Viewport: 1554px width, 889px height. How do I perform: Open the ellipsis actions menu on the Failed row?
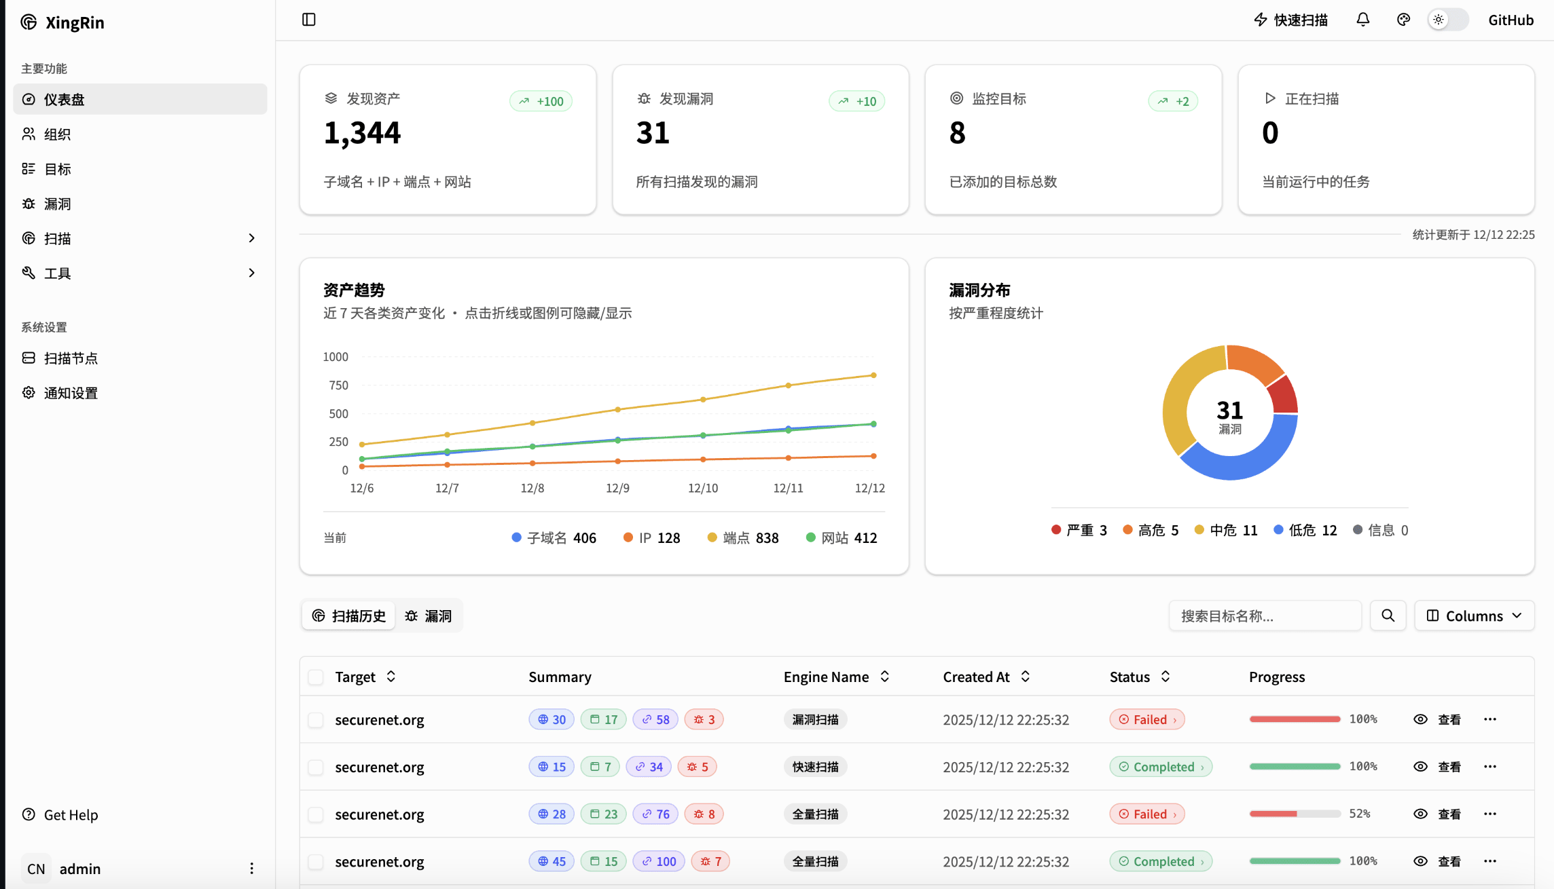pos(1490,719)
